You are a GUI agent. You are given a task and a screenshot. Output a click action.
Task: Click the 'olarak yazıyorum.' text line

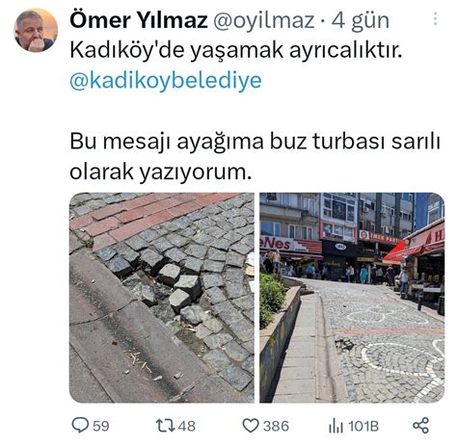160,171
